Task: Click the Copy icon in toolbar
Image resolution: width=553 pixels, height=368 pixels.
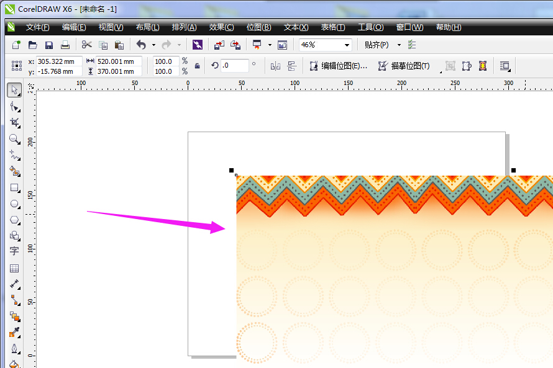Action: click(x=103, y=45)
